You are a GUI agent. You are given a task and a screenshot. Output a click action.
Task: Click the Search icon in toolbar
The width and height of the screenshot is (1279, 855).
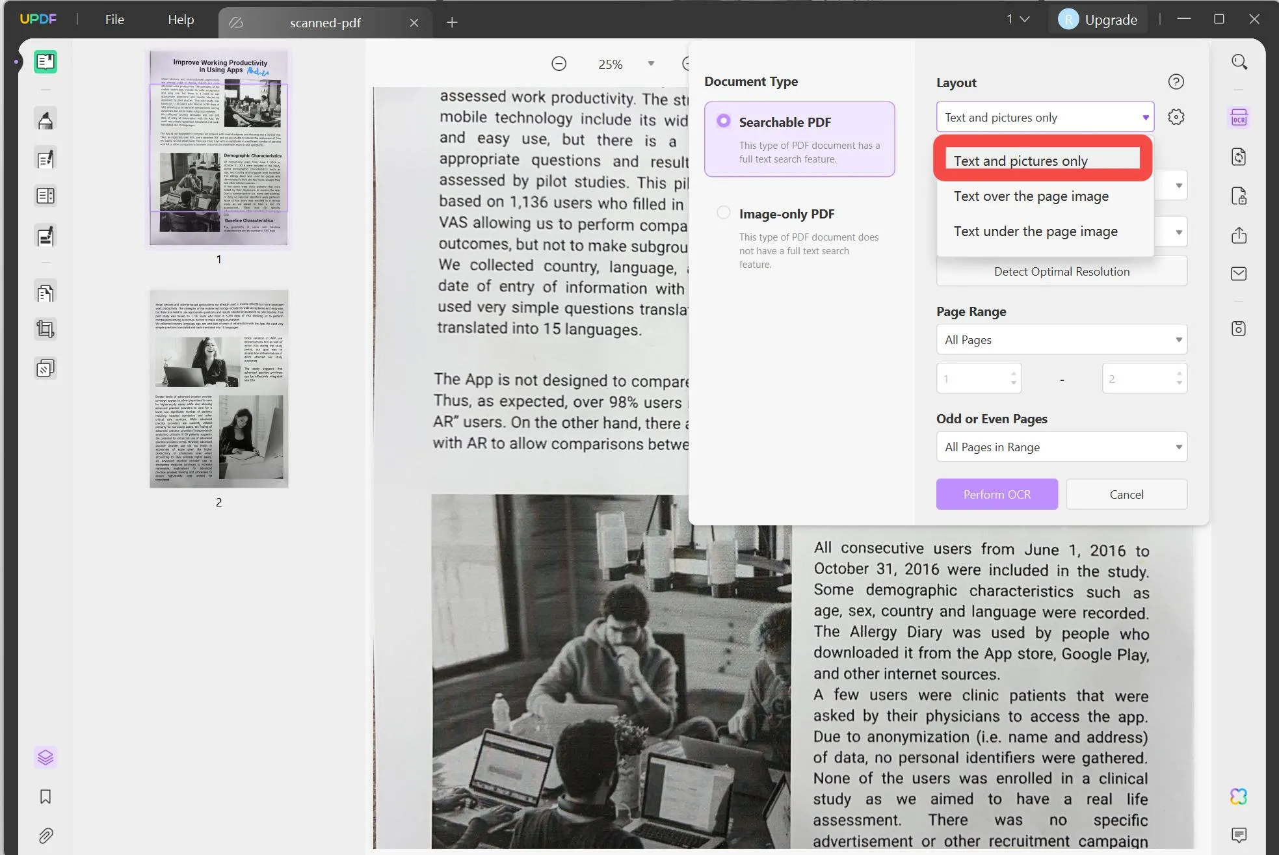coord(1239,62)
